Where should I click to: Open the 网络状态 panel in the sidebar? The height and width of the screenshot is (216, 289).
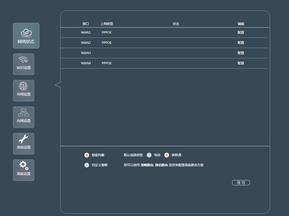pyautogui.click(x=26, y=36)
